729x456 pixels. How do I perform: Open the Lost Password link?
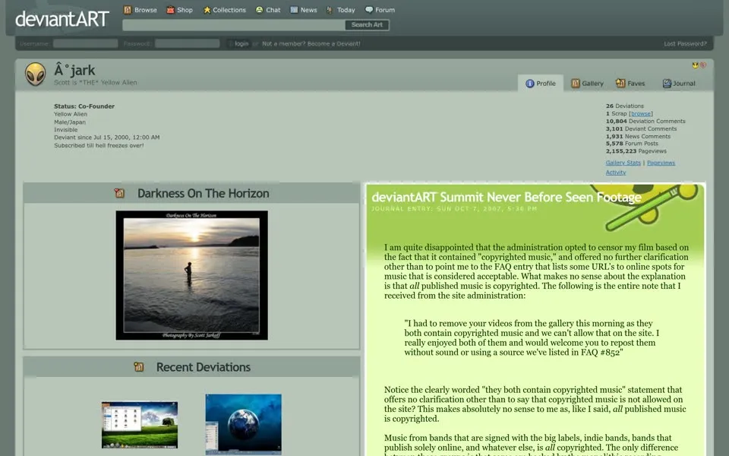[685, 43]
